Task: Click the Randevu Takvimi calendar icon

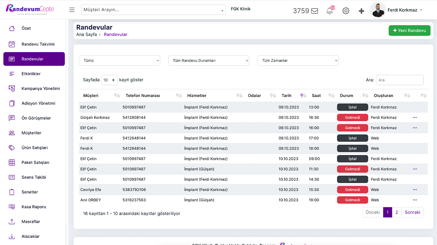Action: click(x=12, y=44)
